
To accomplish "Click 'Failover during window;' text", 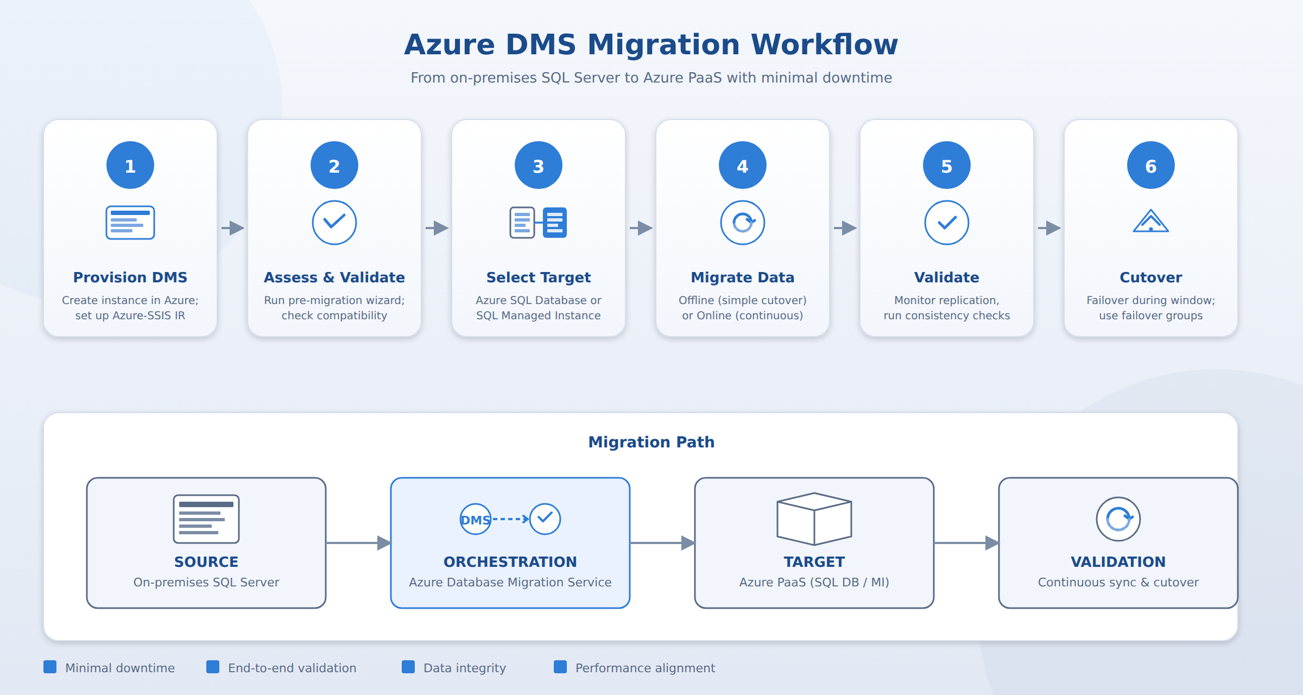I will (1151, 300).
